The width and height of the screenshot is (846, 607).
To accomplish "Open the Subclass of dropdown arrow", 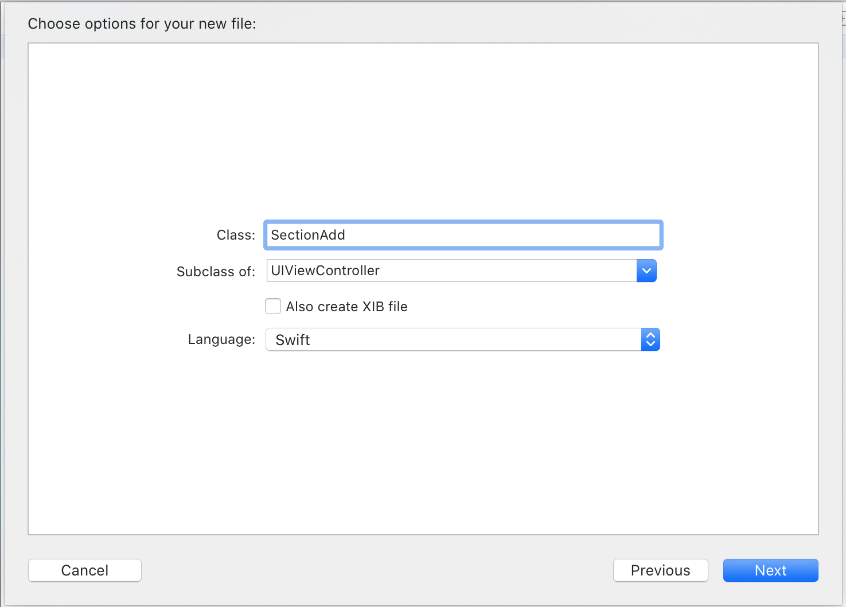I will point(646,271).
